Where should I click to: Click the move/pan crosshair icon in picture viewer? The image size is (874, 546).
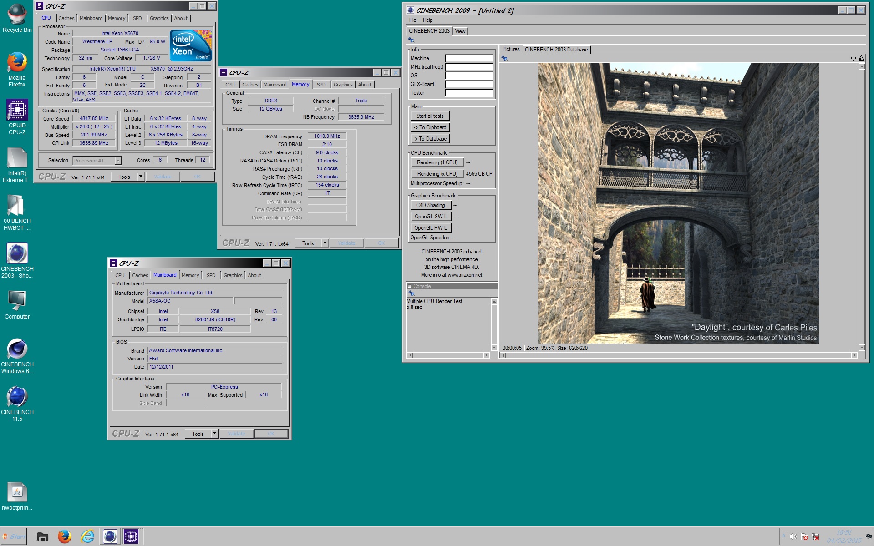point(854,58)
